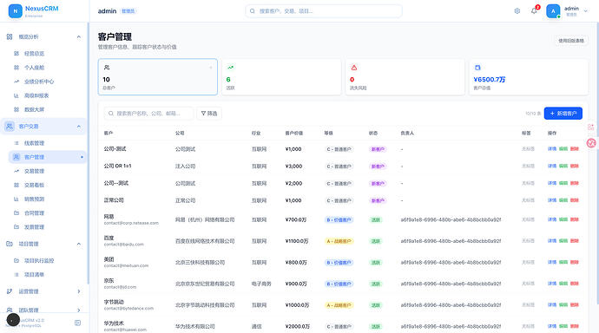Click the red warning icon on 流失风险 card
The image size is (599, 333).
354,68
